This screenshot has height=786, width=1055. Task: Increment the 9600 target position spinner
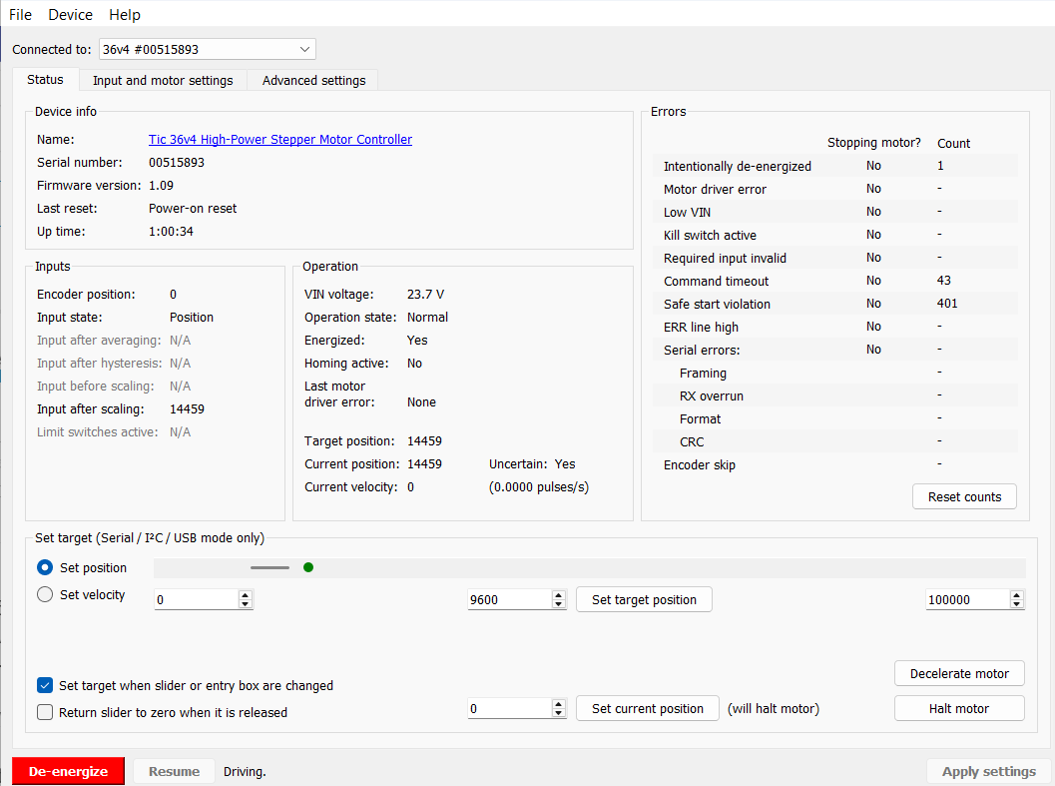pyautogui.click(x=559, y=595)
